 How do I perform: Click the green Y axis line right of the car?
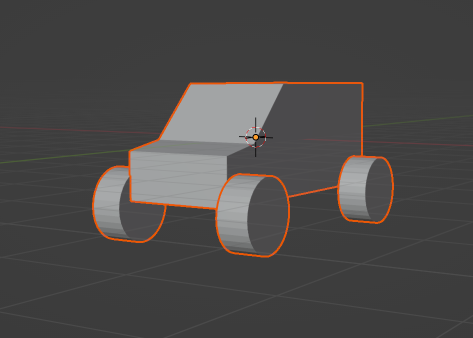[x=425, y=119]
